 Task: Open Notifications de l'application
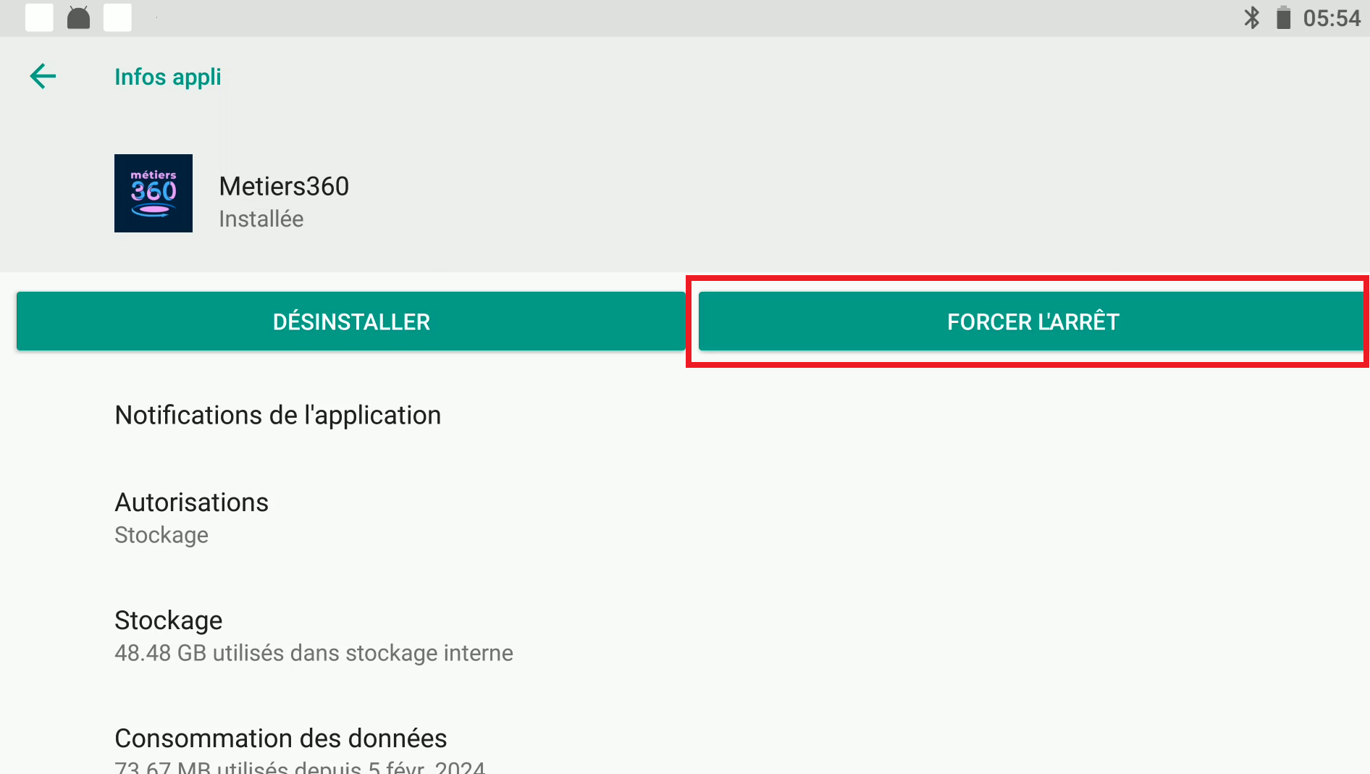(x=685, y=416)
